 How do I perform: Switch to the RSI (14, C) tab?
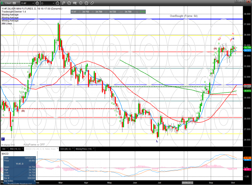pyautogui.click(x=15, y=149)
